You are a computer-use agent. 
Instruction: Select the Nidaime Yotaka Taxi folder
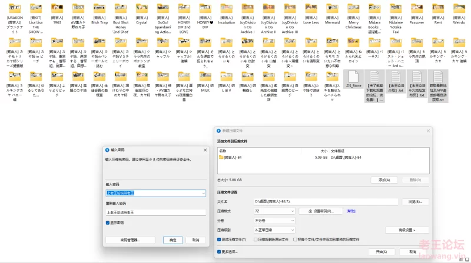(x=396, y=19)
